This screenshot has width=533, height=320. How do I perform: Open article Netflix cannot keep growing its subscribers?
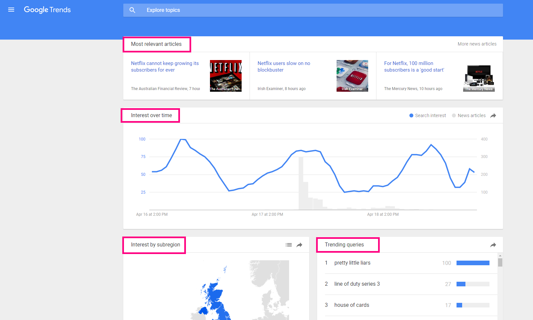tap(165, 67)
